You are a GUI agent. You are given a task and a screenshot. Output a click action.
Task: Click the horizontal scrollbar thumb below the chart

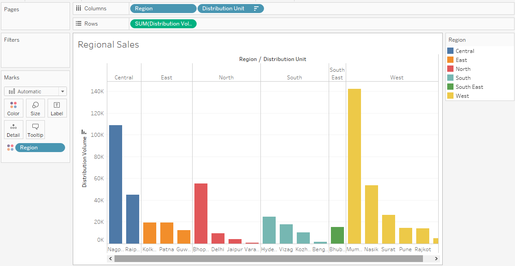click(x=269, y=258)
